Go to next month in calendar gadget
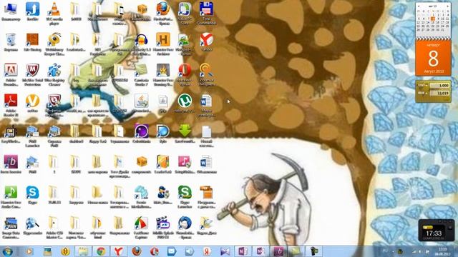This screenshot has width=458, height=257. (448, 6)
